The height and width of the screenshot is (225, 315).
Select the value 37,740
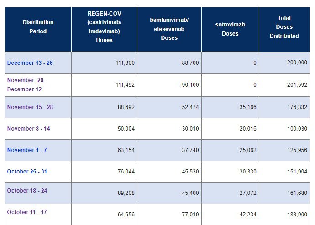190,150
